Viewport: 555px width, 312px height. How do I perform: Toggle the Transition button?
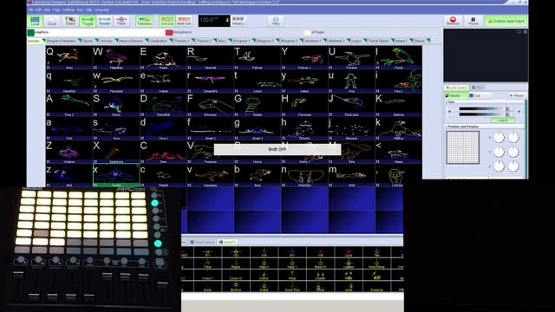click(x=145, y=21)
